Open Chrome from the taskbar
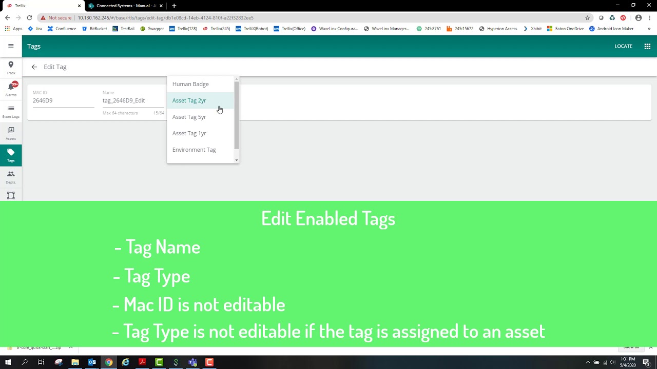The image size is (657, 369). [109, 362]
